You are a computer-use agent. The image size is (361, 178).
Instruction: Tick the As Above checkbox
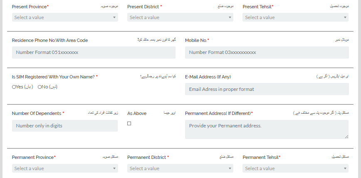(x=129, y=124)
